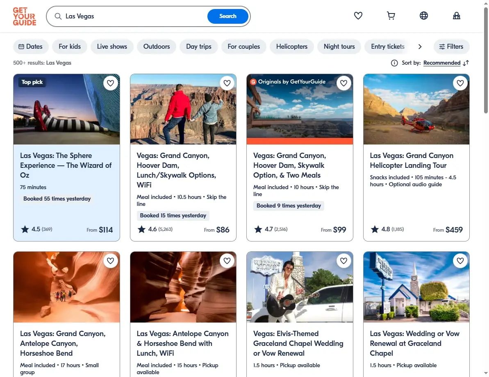Click the slot canyon photo with hikers
Image resolution: width=489 pixels, height=377 pixels.
66,287
